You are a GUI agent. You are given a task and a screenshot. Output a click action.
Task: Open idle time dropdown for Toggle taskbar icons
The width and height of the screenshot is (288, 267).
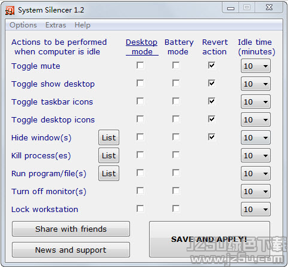(256, 102)
